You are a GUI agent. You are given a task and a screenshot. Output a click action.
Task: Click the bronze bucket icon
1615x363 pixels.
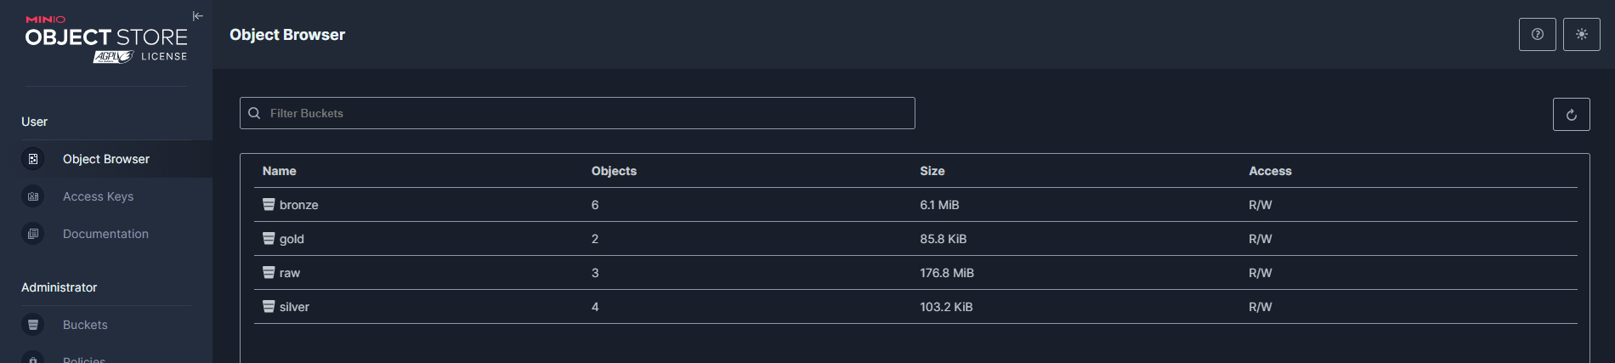tap(269, 205)
